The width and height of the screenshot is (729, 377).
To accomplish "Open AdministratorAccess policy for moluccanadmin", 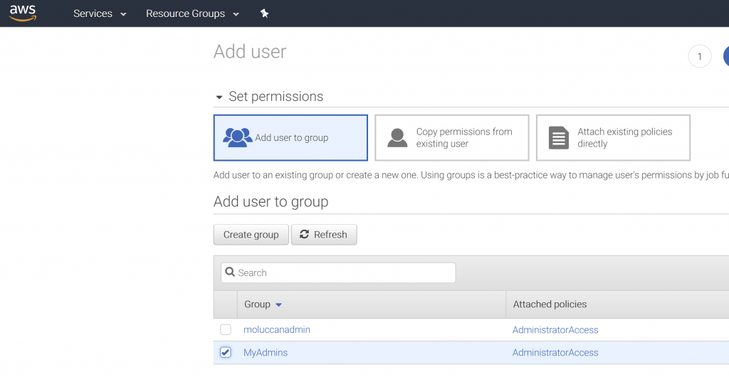I will click(555, 329).
